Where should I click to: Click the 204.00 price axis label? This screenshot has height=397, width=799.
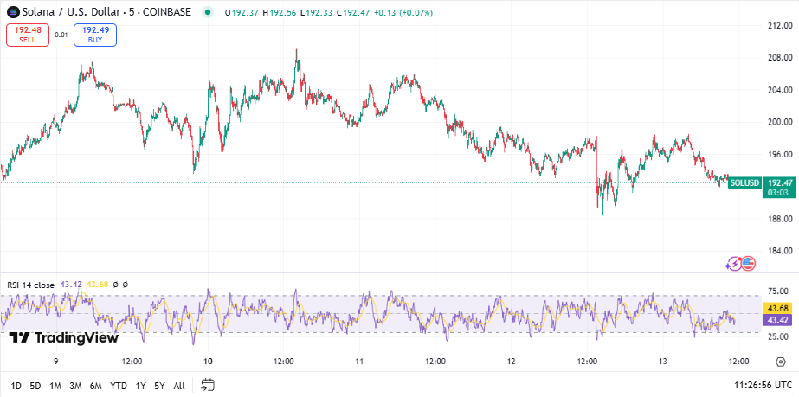[780, 90]
